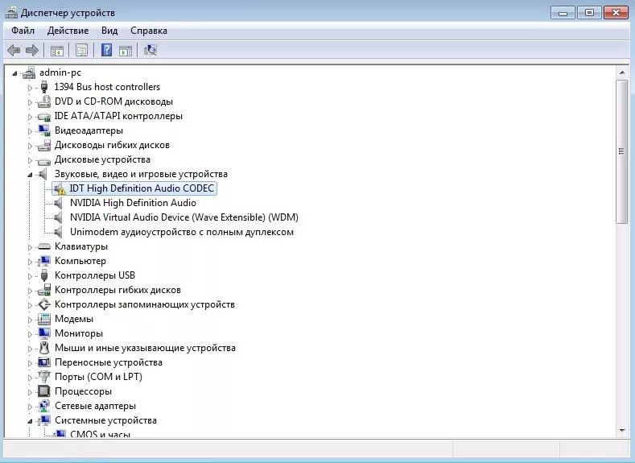Open the Справка menu
635x463 pixels.
click(149, 31)
